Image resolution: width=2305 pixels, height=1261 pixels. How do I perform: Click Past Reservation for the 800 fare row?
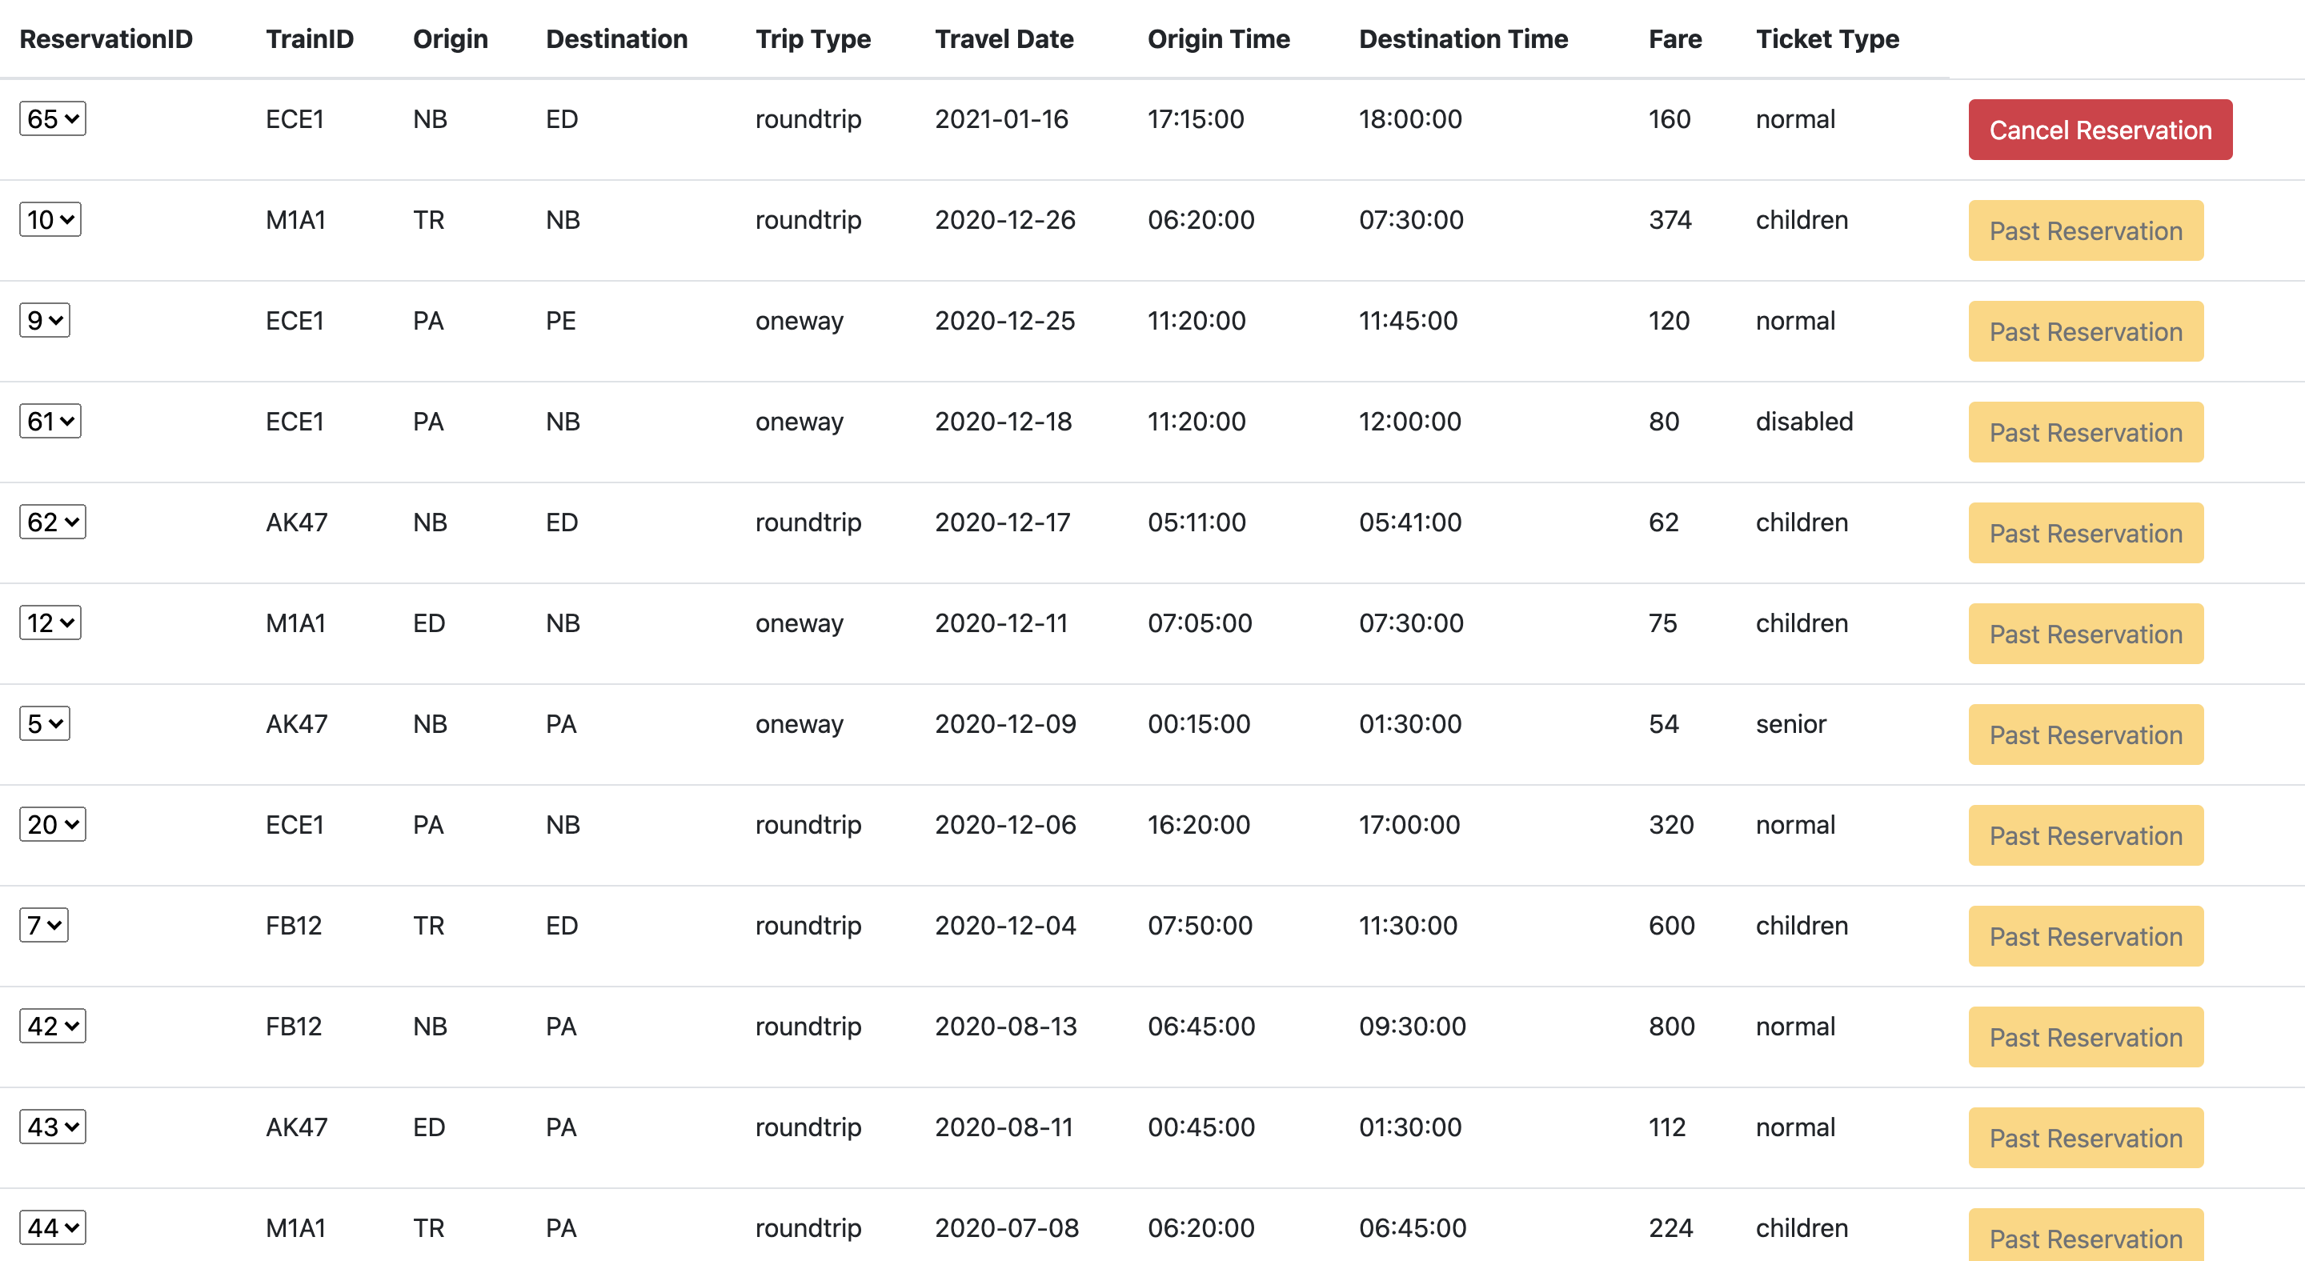(x=2086, y=1038)
